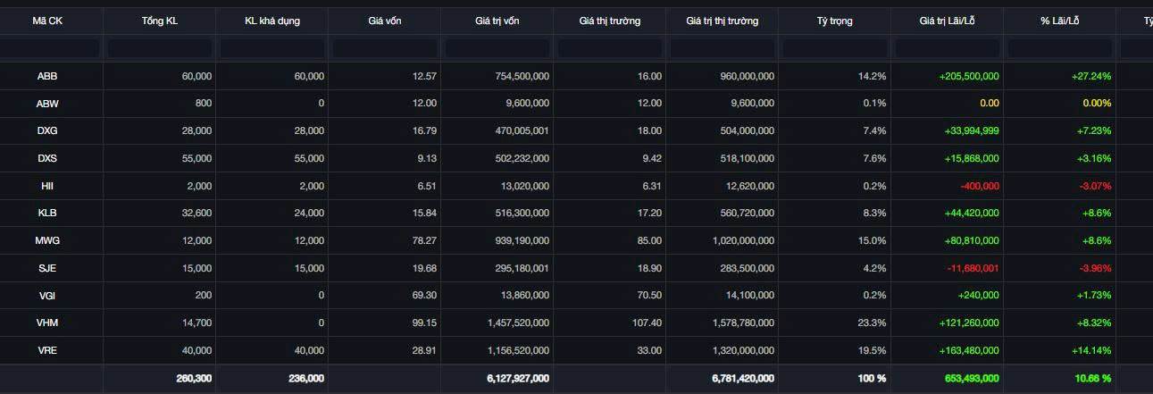This screenshot has width=1153, height=394.
Task: Sort by the % Lãi/Lỗ column header
Action: click(1059, 21)
